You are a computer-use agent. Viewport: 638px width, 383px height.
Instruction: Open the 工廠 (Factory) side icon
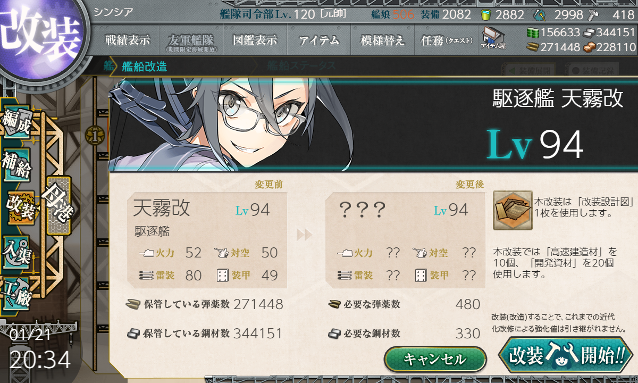(x=16, y=292)
